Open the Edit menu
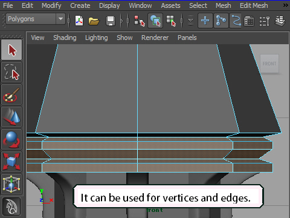Image resolution: width=290 pixels, height=218 pixels. click(x=27, y=5)
